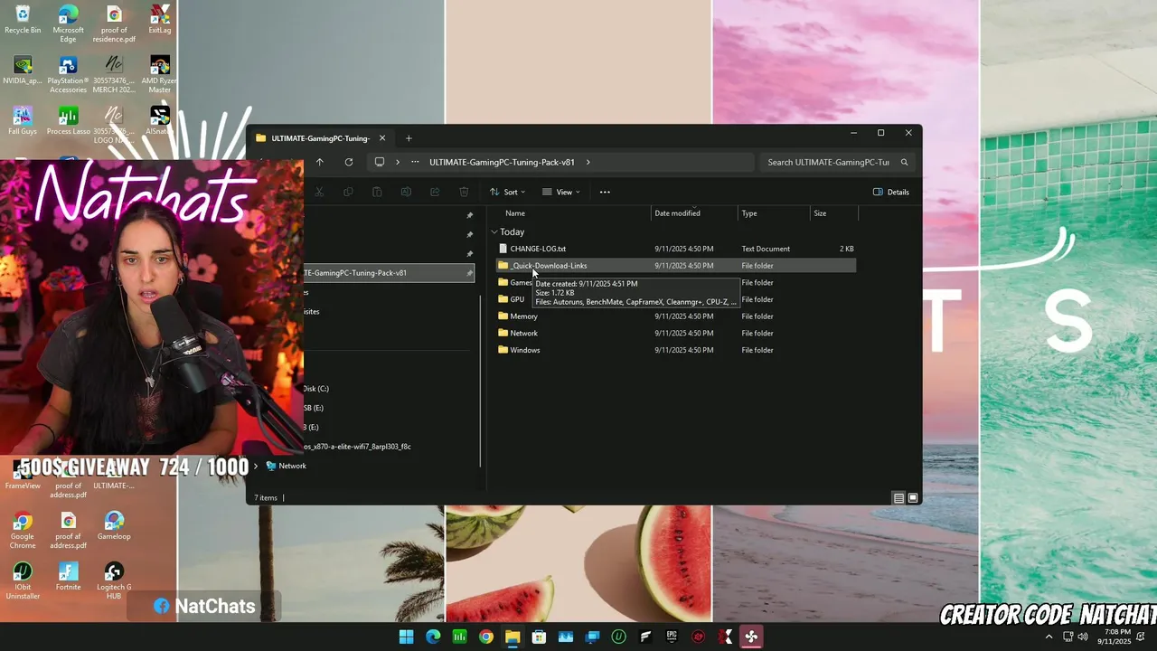
Task: Click the Search ULTIMATE-GamingPC-Tuning field
Action: pyautogui.click(x=836, y=163)
